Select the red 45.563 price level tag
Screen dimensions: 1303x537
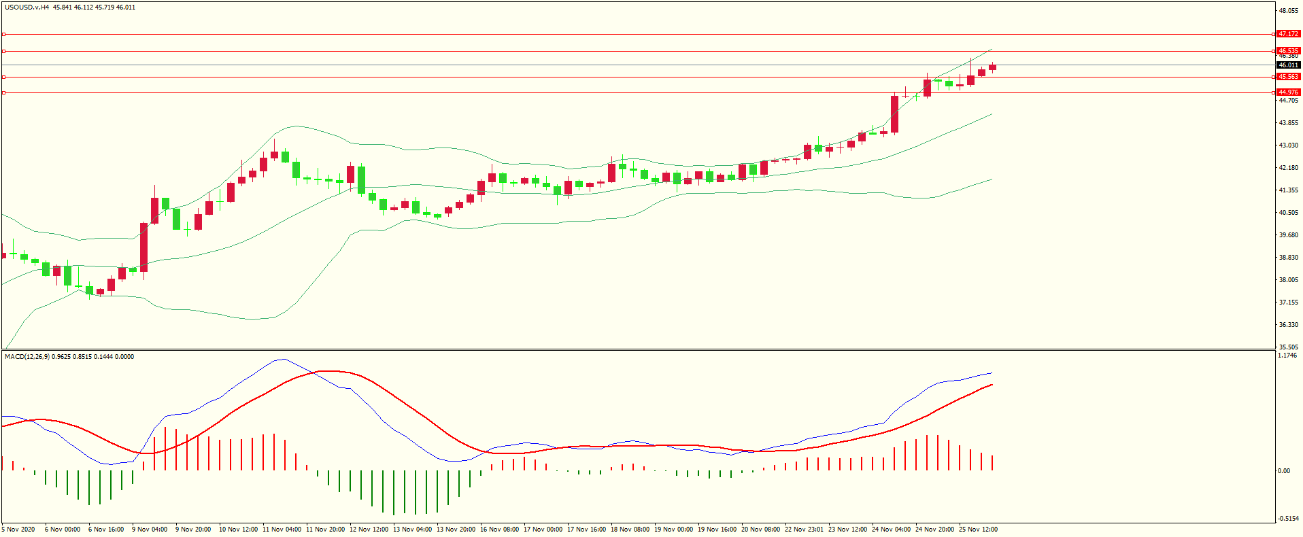click(1289, 77)
